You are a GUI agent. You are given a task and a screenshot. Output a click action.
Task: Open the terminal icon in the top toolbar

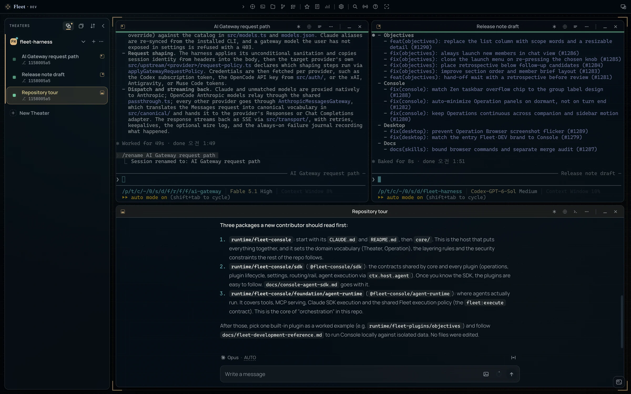point(263,7)
